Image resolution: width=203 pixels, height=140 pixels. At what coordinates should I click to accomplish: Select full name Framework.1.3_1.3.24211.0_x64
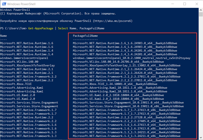point(127,132)
